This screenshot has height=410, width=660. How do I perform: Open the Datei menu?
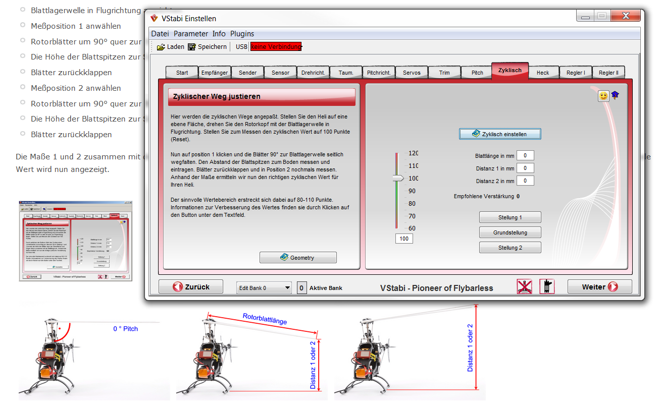point(160,34)
